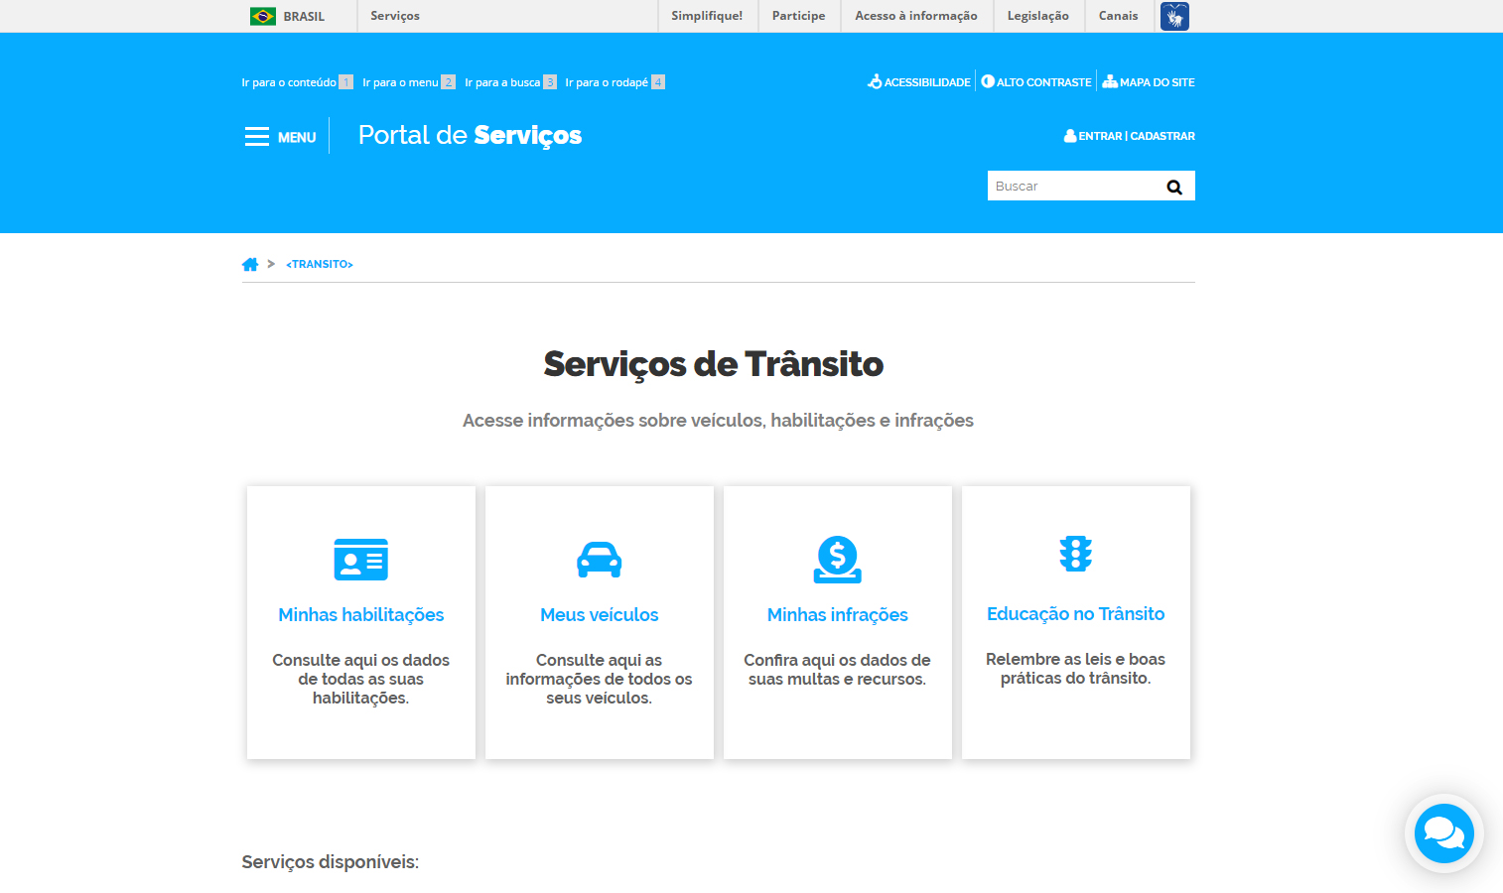Click the TRANSITO breadcrumb

click(320, 264)
